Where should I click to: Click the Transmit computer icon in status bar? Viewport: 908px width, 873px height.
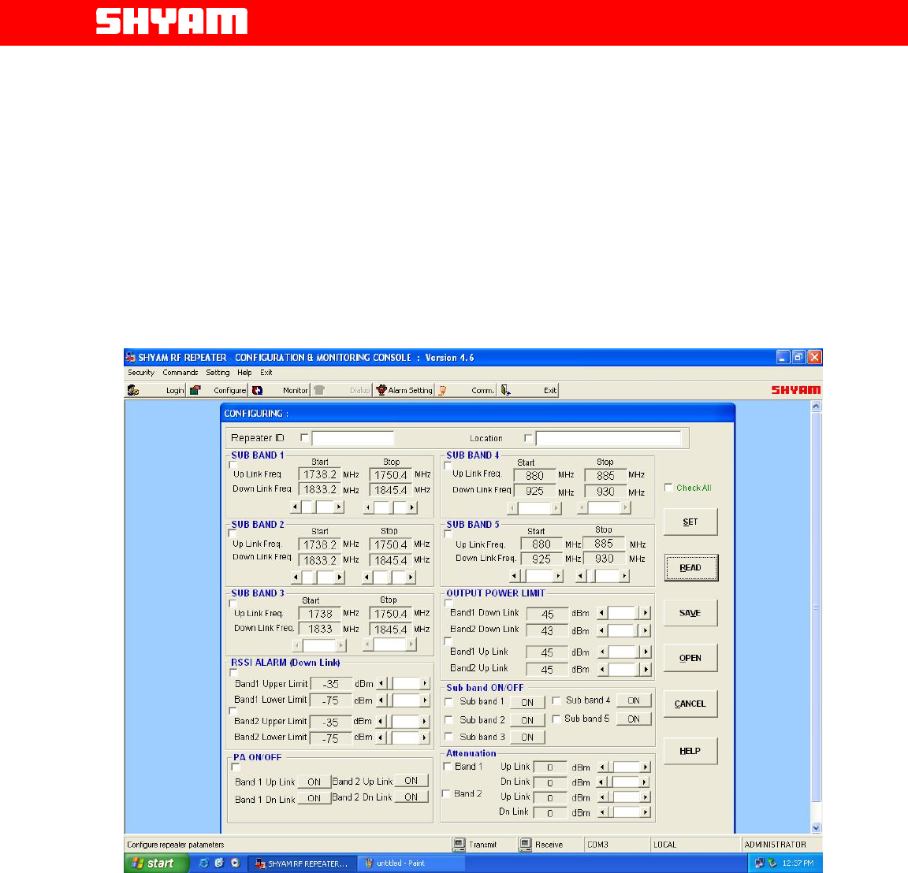click(460, 845)
